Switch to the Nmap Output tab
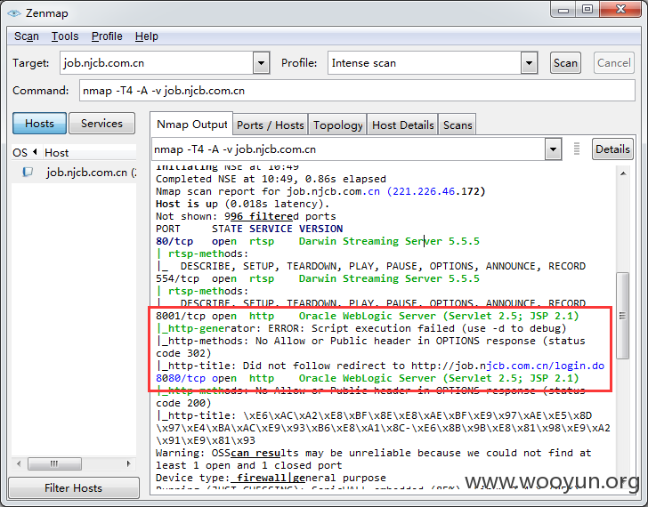Image resolution: width=648 pixels, height=507 pixels. tap(191, 125)
